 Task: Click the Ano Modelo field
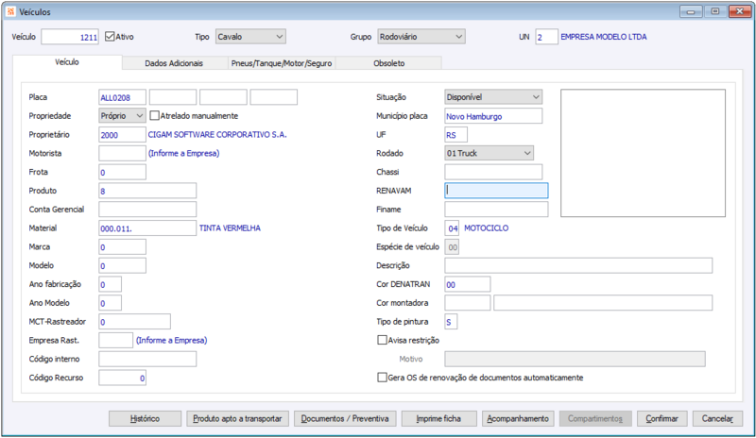(110, 303)
